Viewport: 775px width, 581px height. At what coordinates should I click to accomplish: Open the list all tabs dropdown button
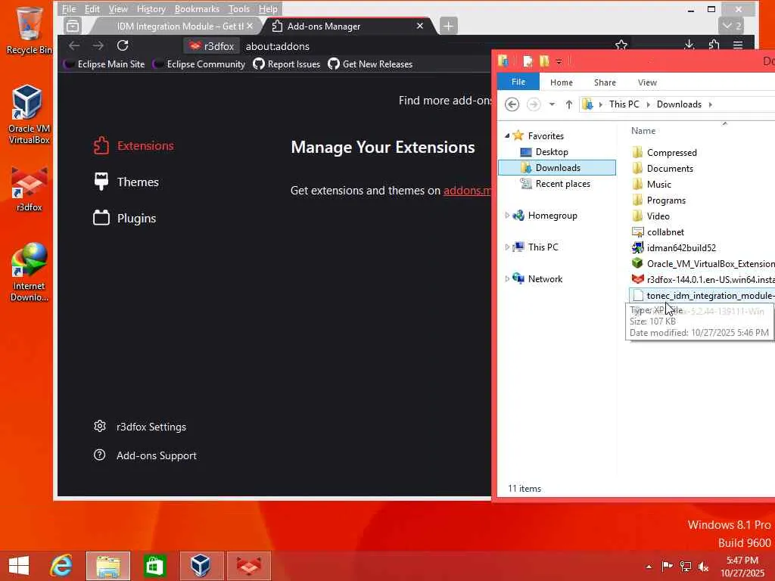click(x=731, y=26)
